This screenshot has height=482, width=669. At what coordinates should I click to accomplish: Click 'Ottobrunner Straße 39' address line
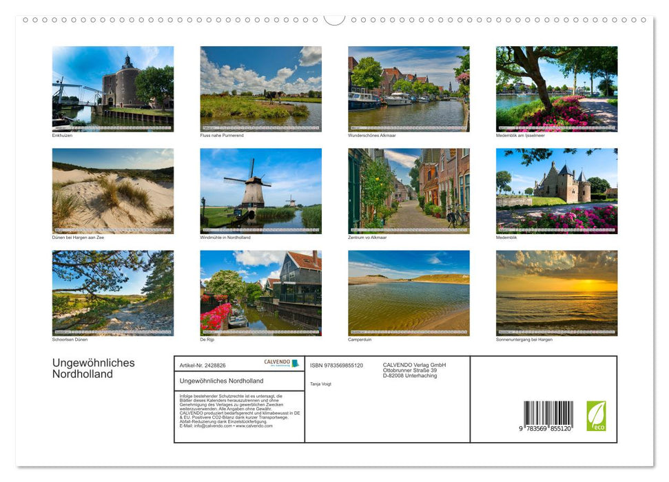click(x=409, y=370)
